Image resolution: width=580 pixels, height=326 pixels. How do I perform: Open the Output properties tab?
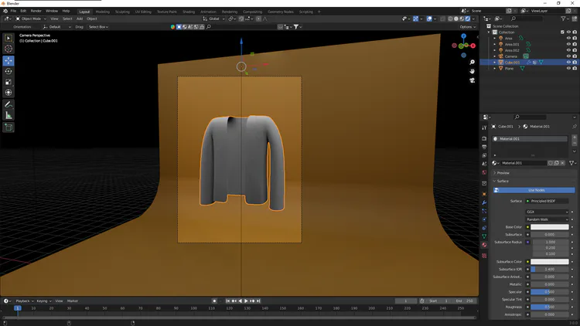click(x=484, y=147)
